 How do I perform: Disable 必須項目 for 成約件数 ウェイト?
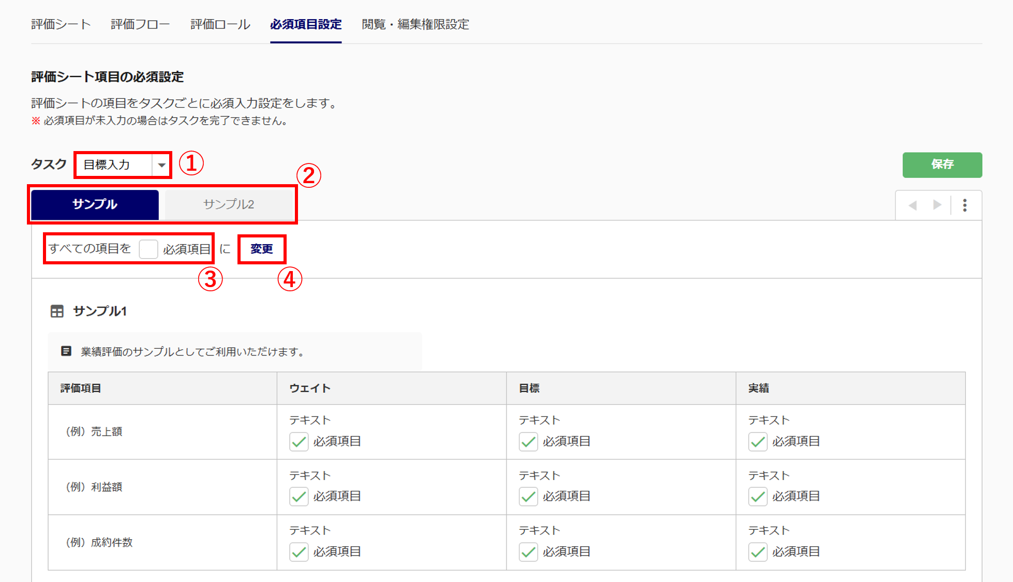(299, 552)
